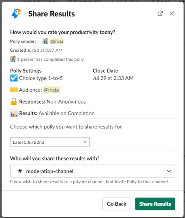
Task: Click the Close Date value Jul 29
Action: [113, 78]
